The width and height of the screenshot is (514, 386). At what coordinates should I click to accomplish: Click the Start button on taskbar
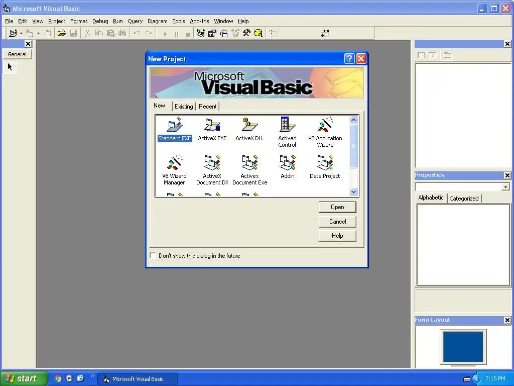click(23, 378)
